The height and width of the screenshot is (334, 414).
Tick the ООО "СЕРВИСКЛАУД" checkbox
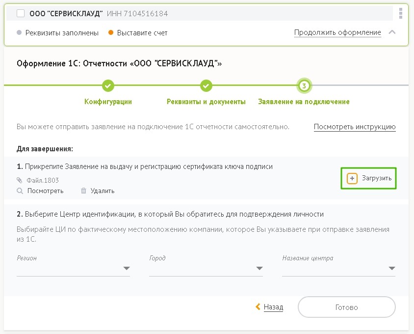click(x=21, y=13)
